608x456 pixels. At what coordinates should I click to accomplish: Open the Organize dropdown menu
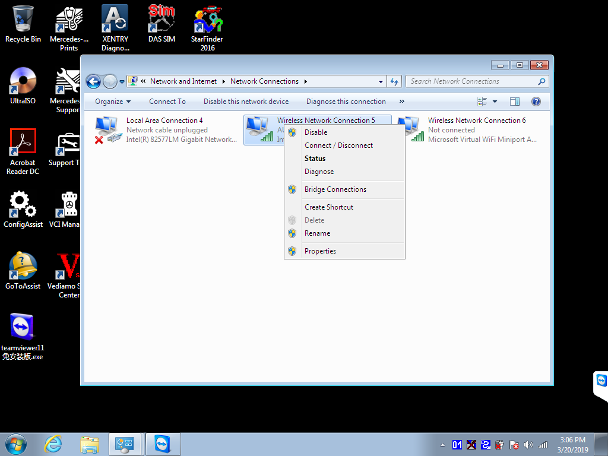113,102
